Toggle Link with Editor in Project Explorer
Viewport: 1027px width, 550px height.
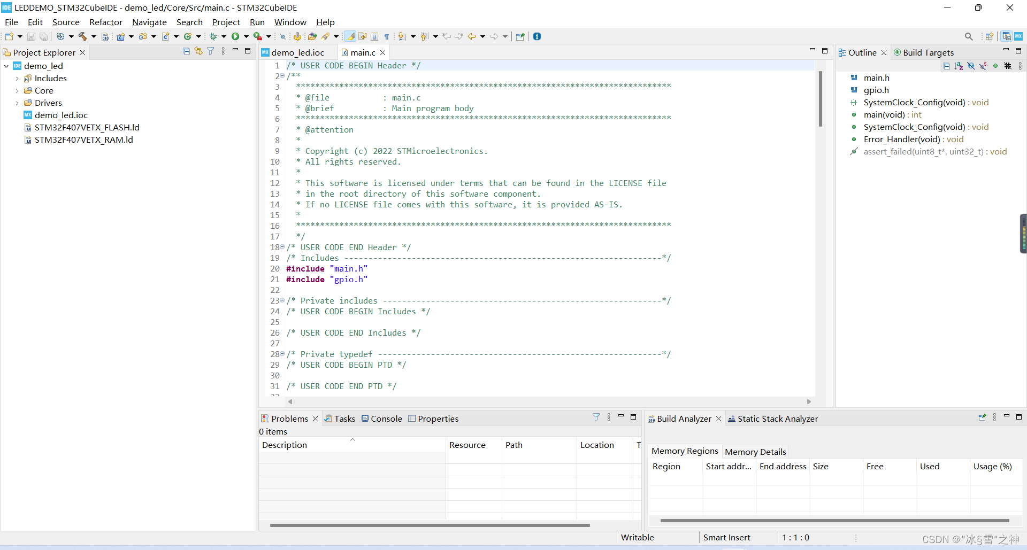click(x=198, y=51)
